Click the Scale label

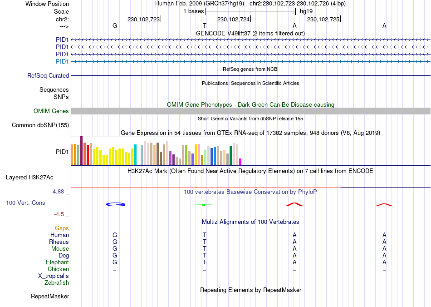pos(62,11)
